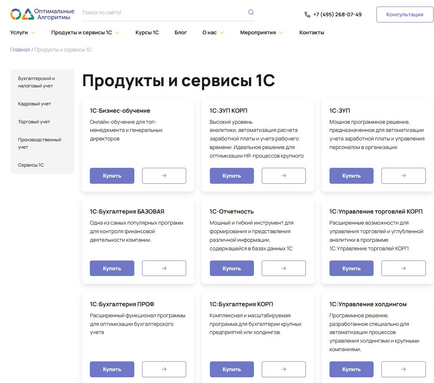Screen dimensions: 434x383
Task: Select the Кадровый учет sidebar category
Action: [x=34, y=104]
